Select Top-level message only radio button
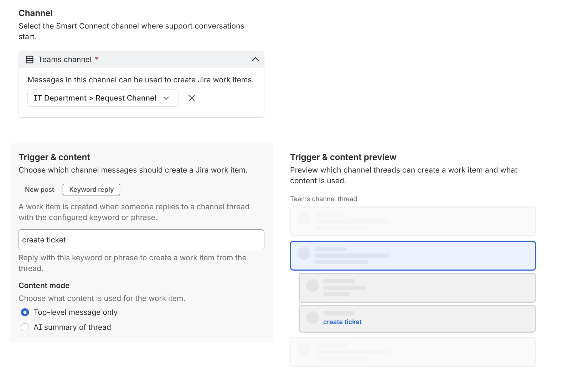The width and height of the screenshot is (568, 369). click(x=25, y=312)
